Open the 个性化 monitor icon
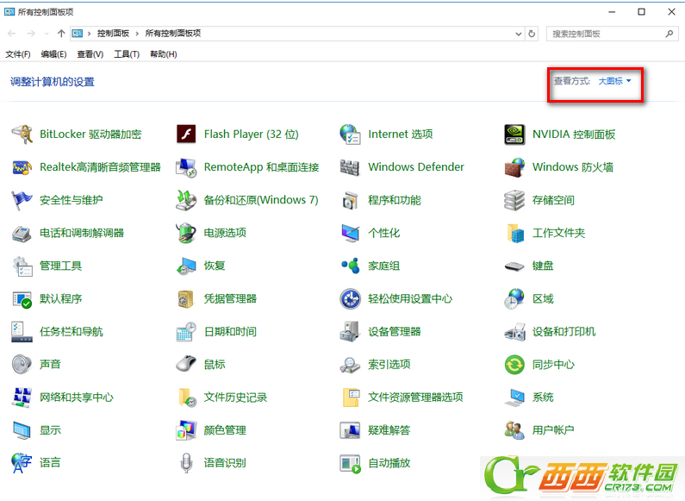This screenshot has width=685, height=501. click(x=351, y=233)
